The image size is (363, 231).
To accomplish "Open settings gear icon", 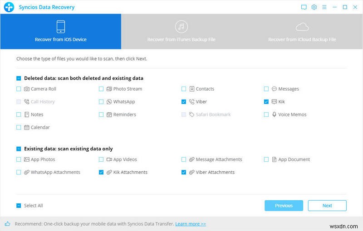I will pos(314,7).
